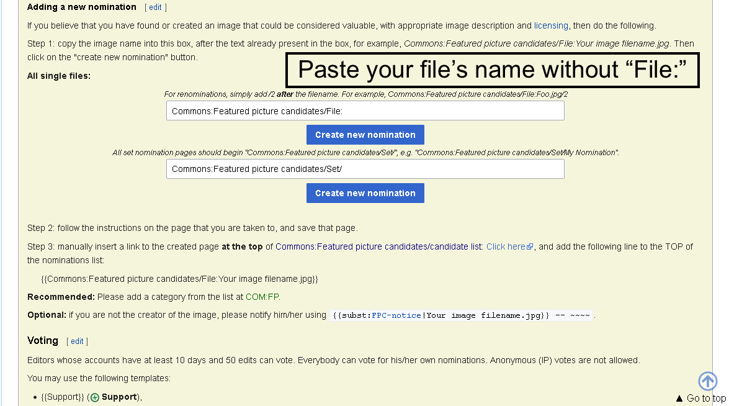Open the licensing link

click(551, 25)
